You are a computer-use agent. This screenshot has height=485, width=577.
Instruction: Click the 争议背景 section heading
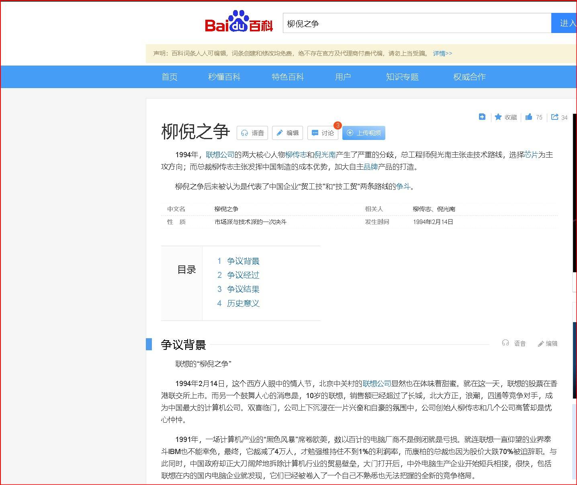tap(183, 345)
